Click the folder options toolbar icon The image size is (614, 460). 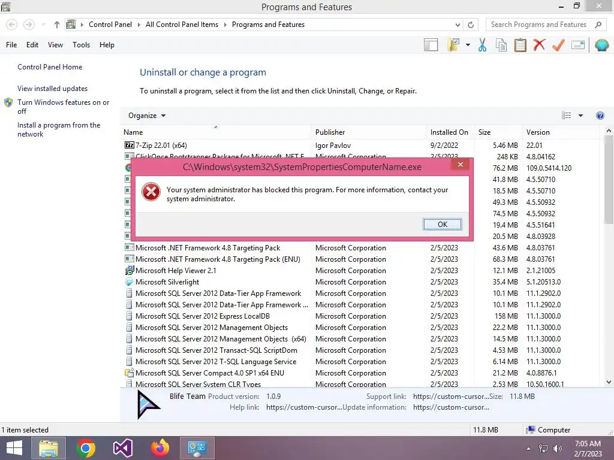pos(453,45)
